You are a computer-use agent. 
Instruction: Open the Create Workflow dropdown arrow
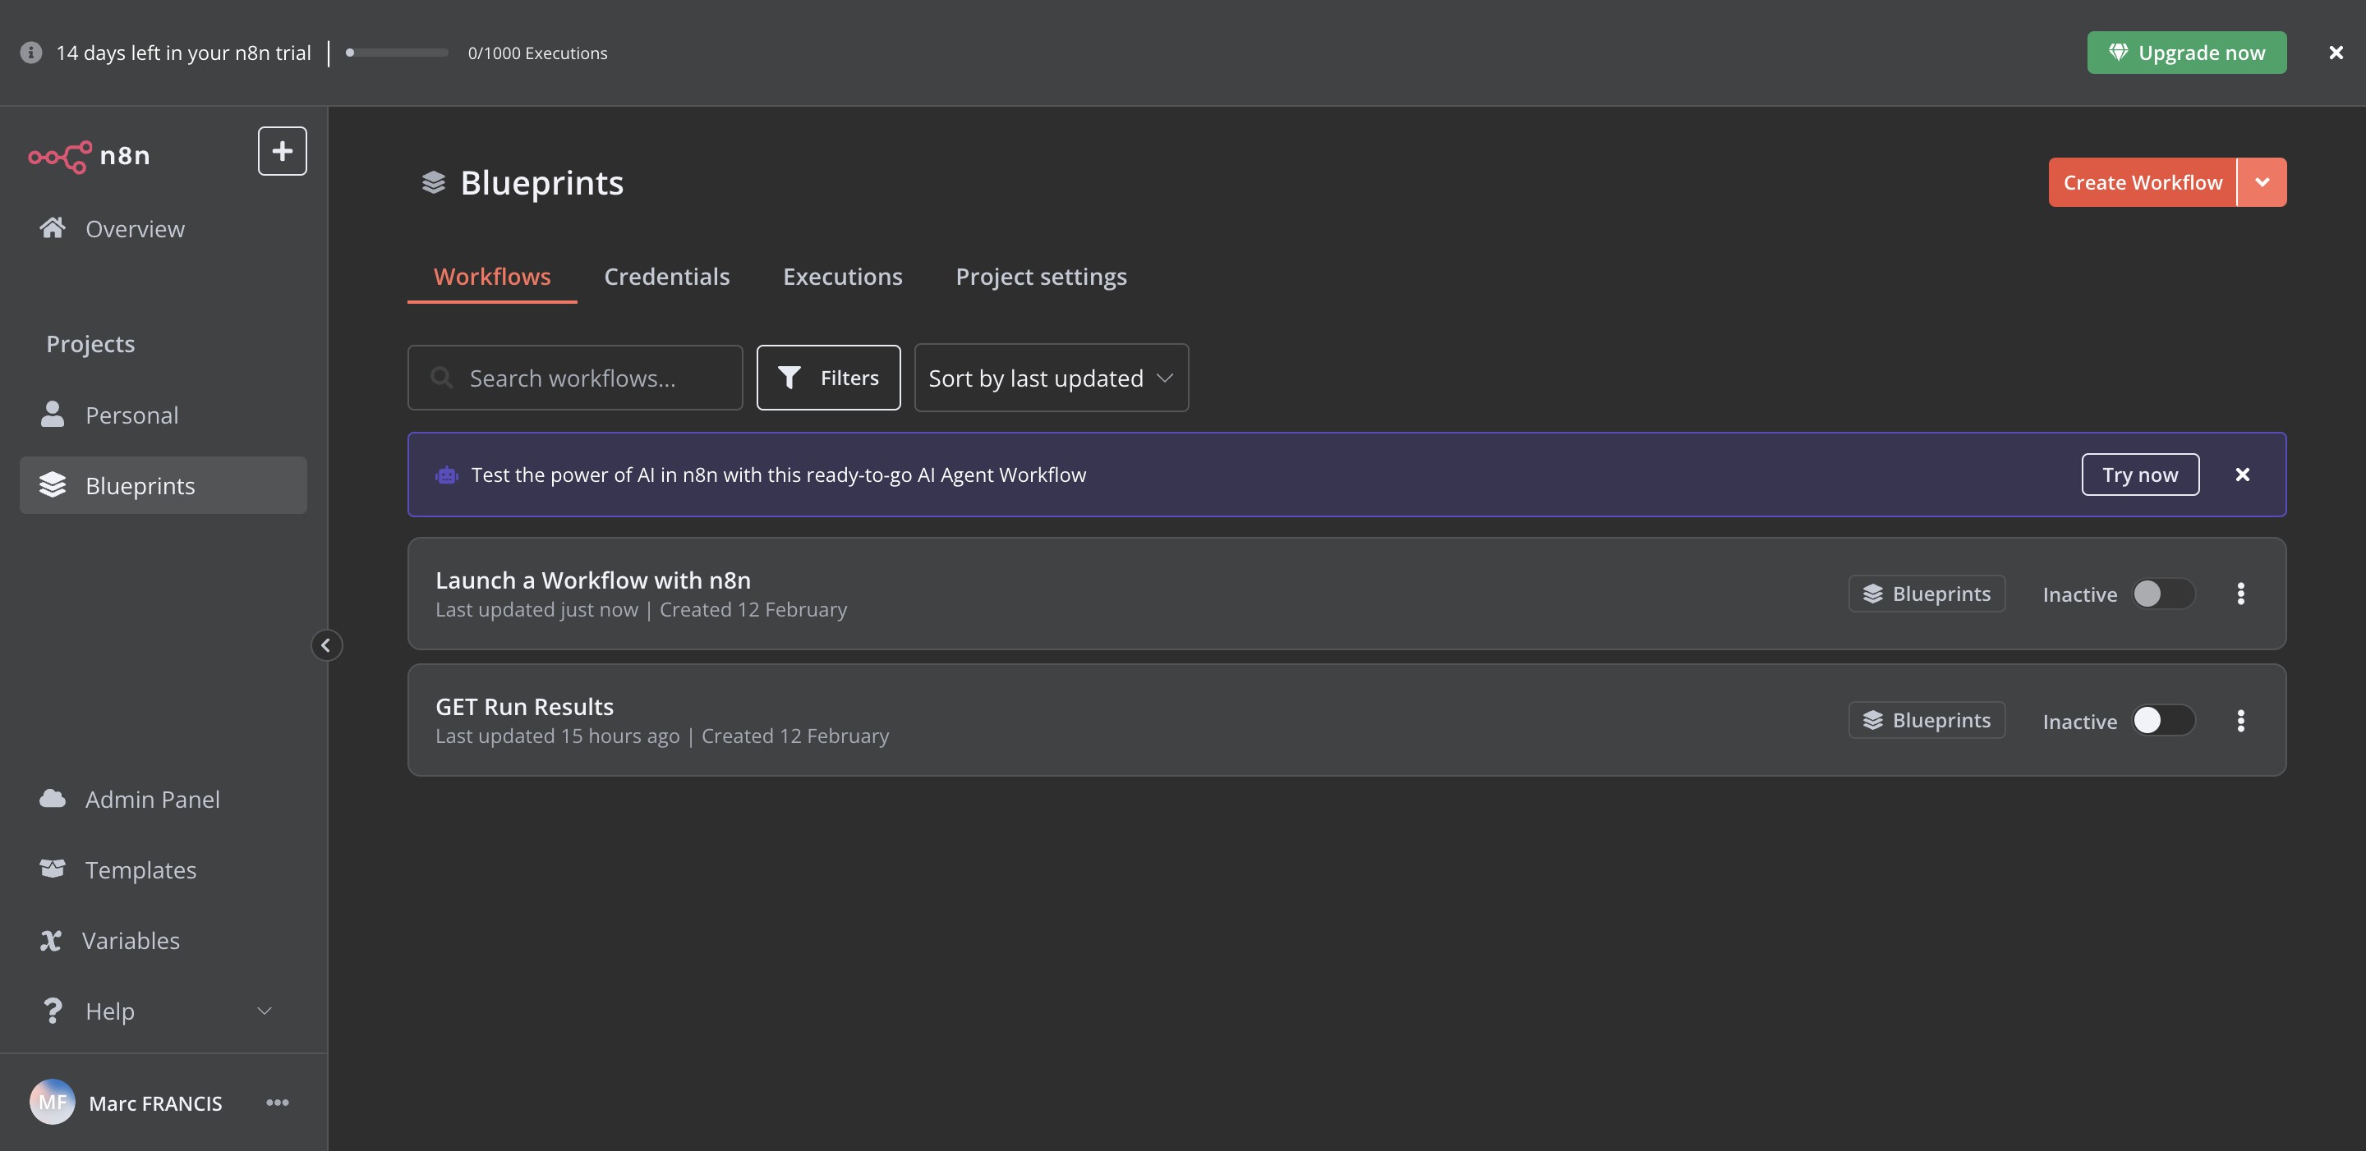coord(2262,182)
